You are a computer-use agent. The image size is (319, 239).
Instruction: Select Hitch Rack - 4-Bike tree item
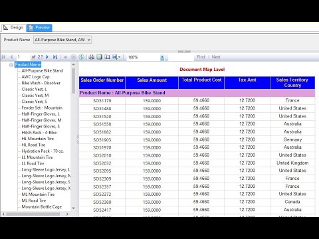point(39,133)
